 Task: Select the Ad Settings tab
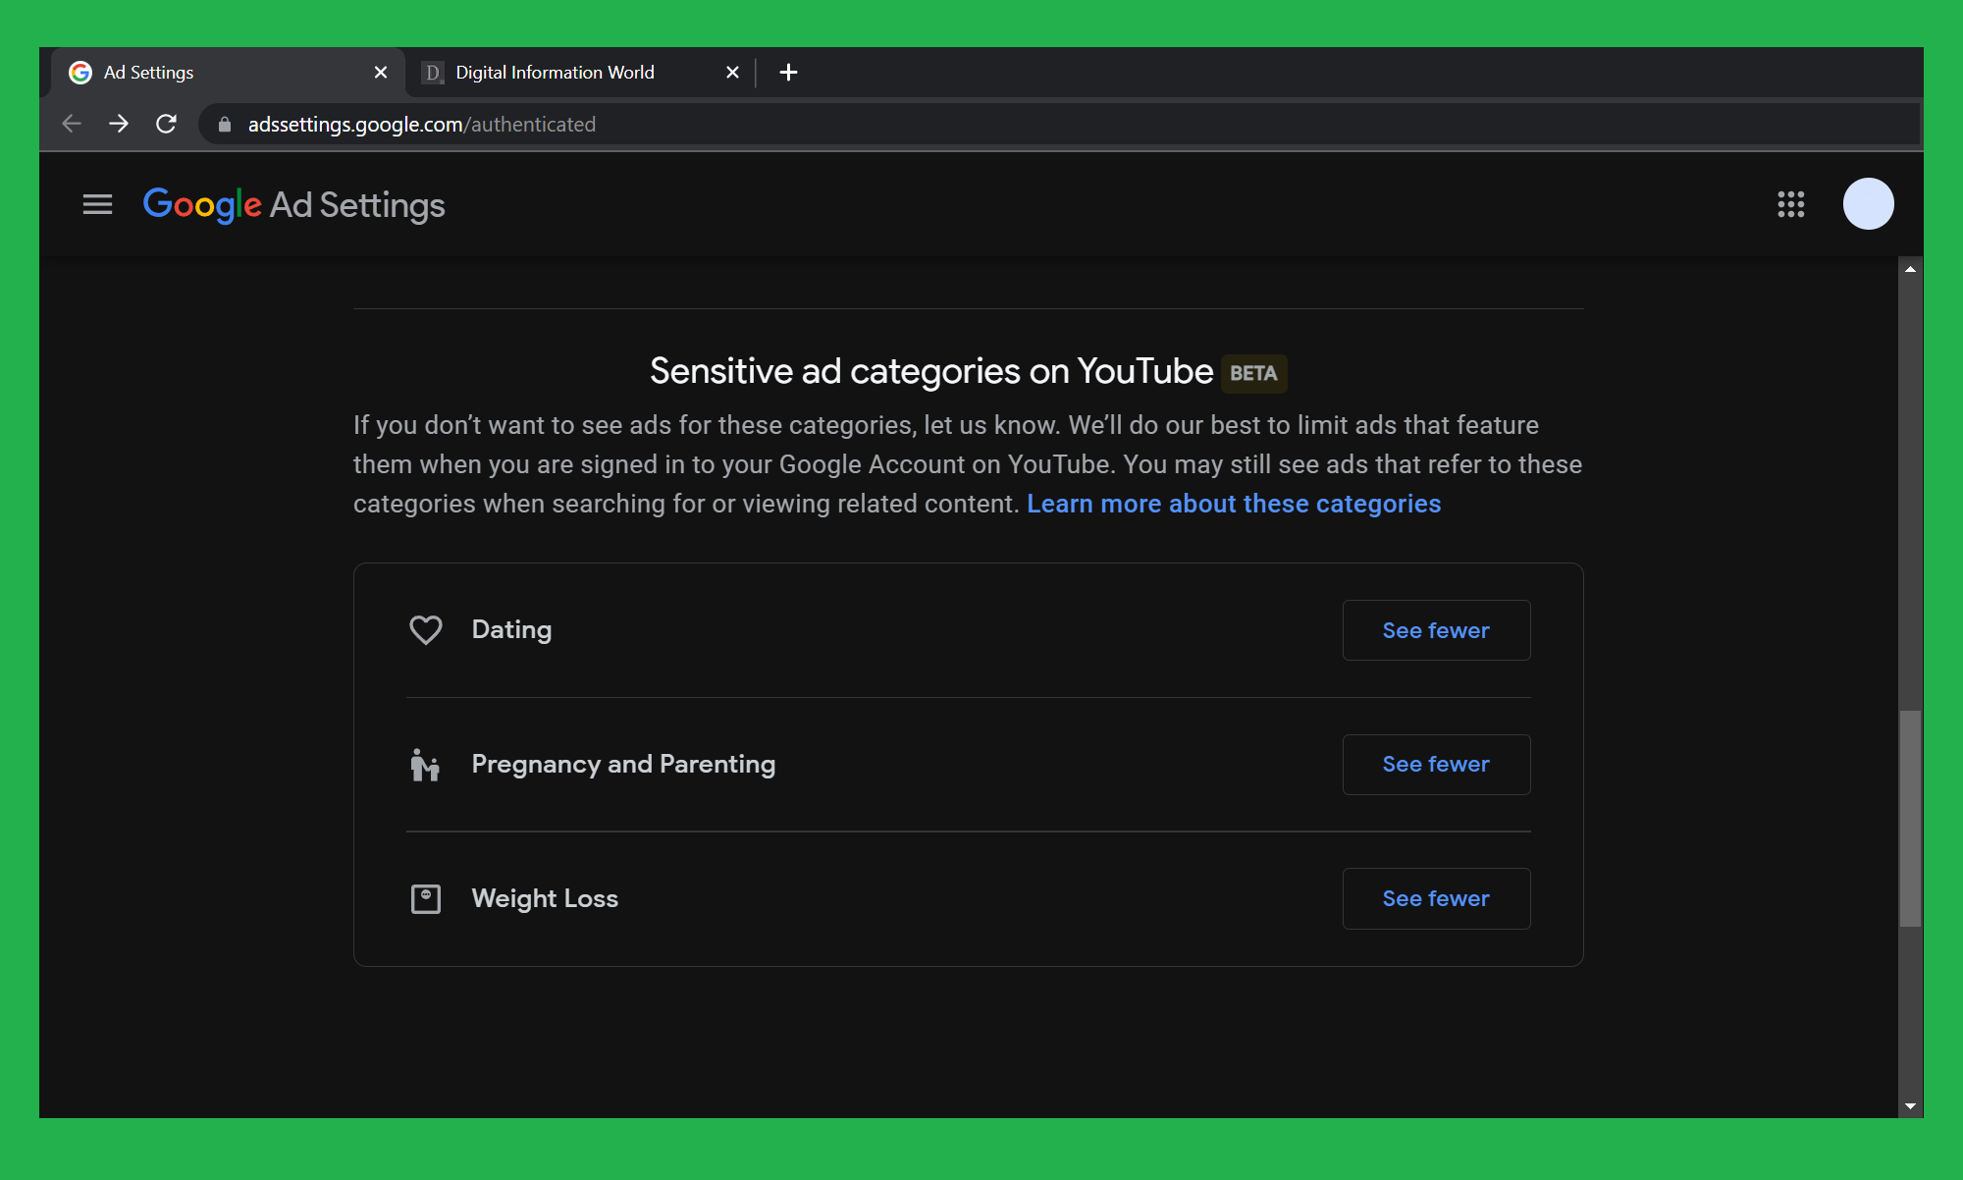pos(149,73)
